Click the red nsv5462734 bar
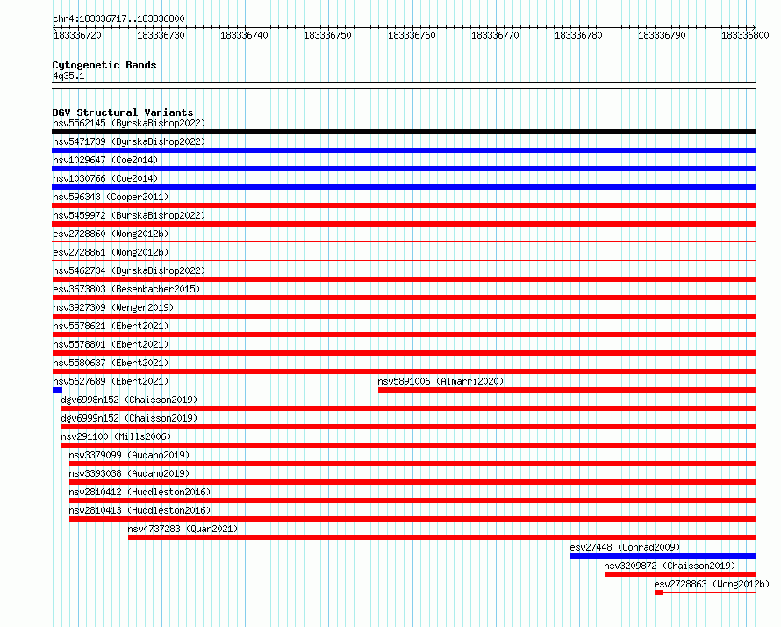Viewport: 781px width, 627px height. pos(404,279)
